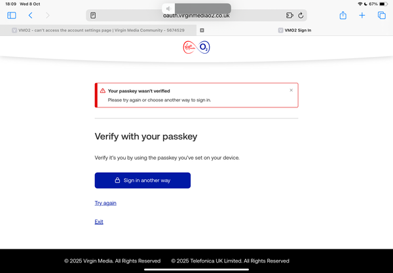Toggle the Safari sidebar
The height and width of the screenshot is (273, 393).
(12, 15)
